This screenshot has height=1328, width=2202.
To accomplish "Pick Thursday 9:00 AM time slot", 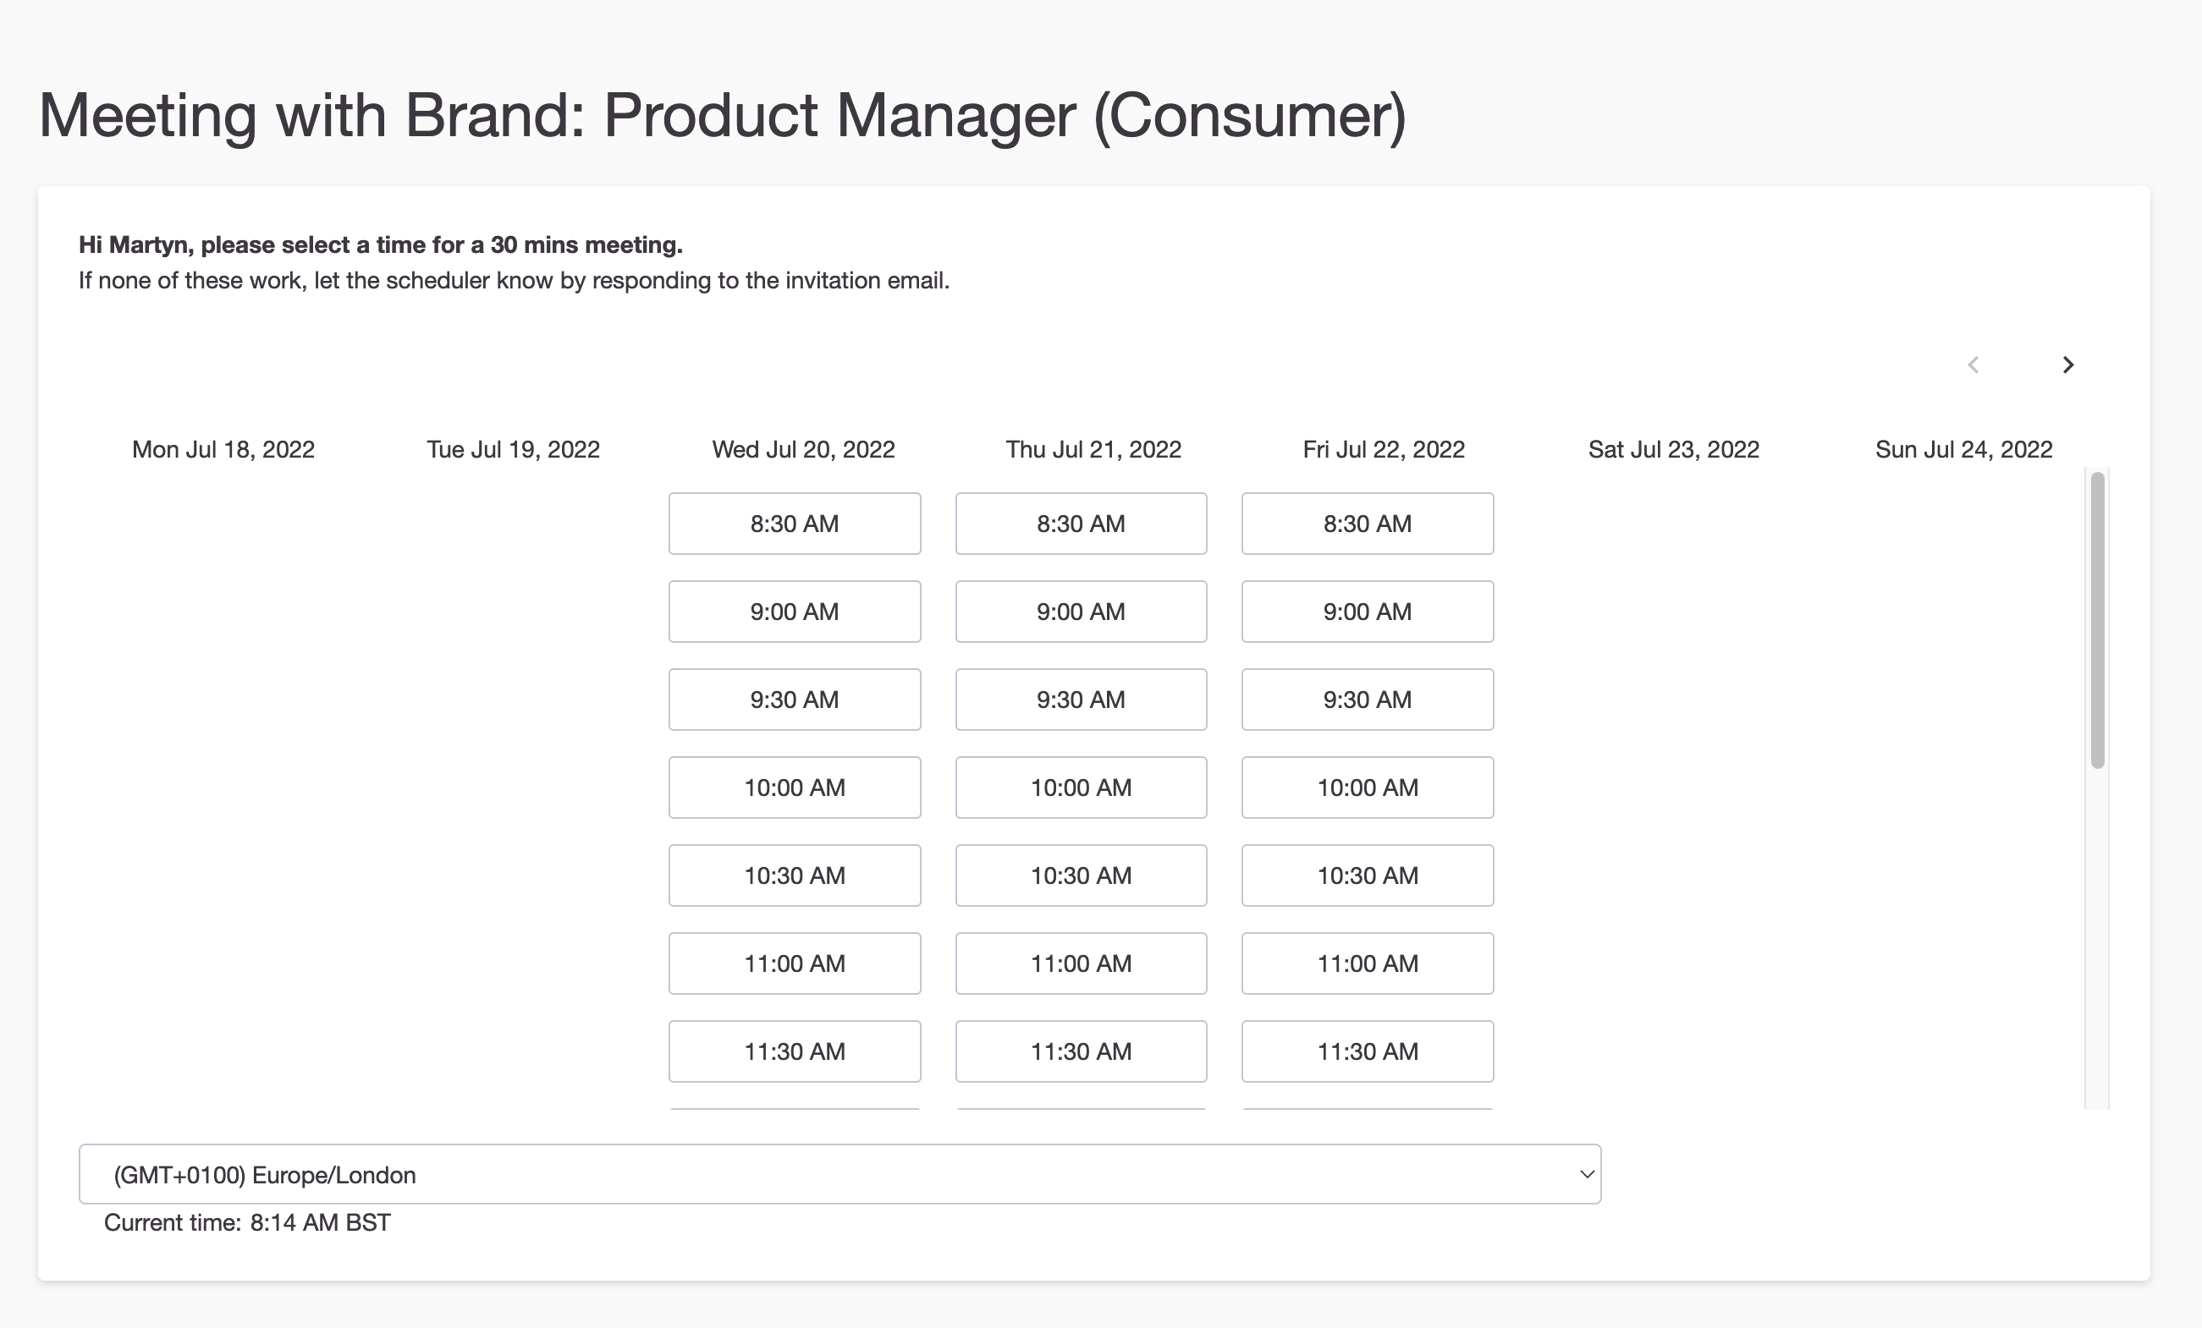I will pyautogui.click(x=1081, y=612).
